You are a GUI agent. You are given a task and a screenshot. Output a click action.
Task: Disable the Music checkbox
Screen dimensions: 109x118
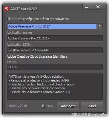click(43, 106)
